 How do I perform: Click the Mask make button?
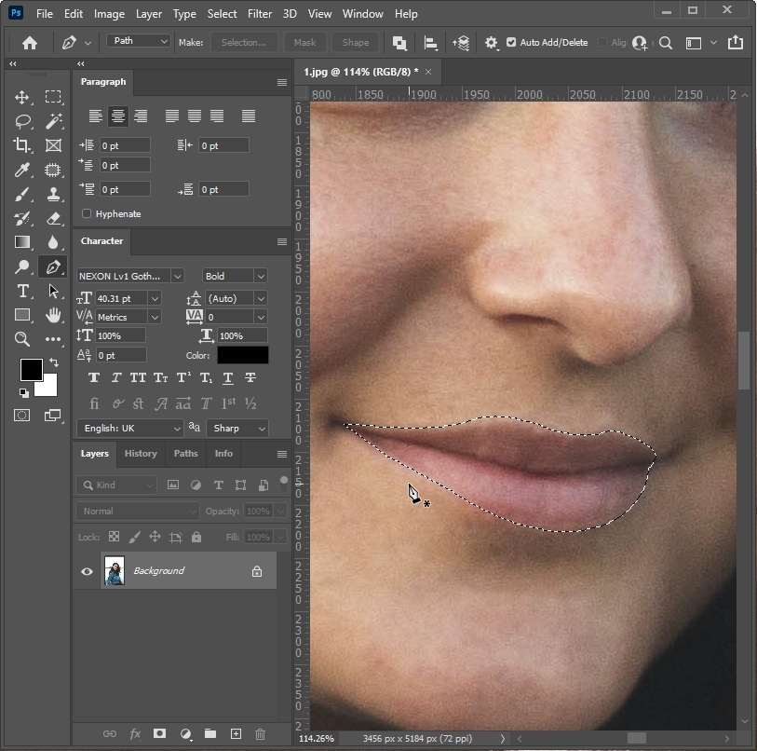pyautogui.click(x=305, y=43)
